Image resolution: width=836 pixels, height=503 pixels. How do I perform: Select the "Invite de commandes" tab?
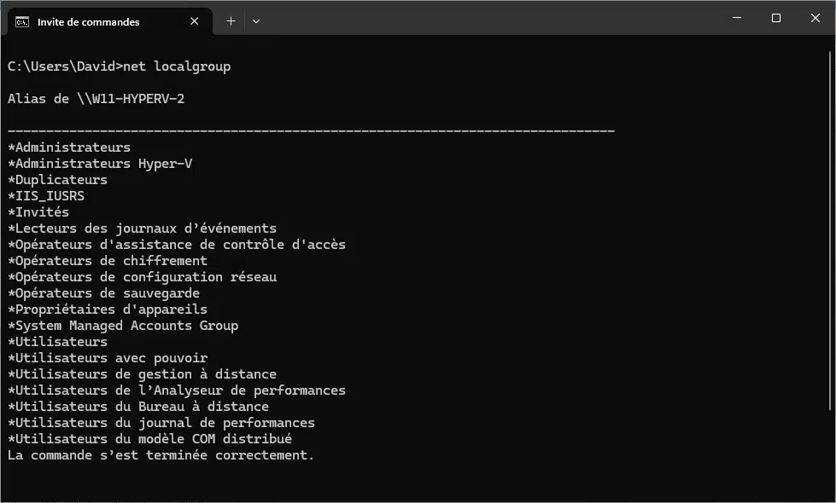[102, 20]
